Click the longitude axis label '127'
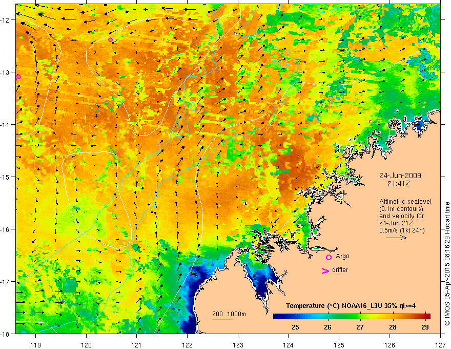The width and height of the screenshot is (451, 349). 440,345
